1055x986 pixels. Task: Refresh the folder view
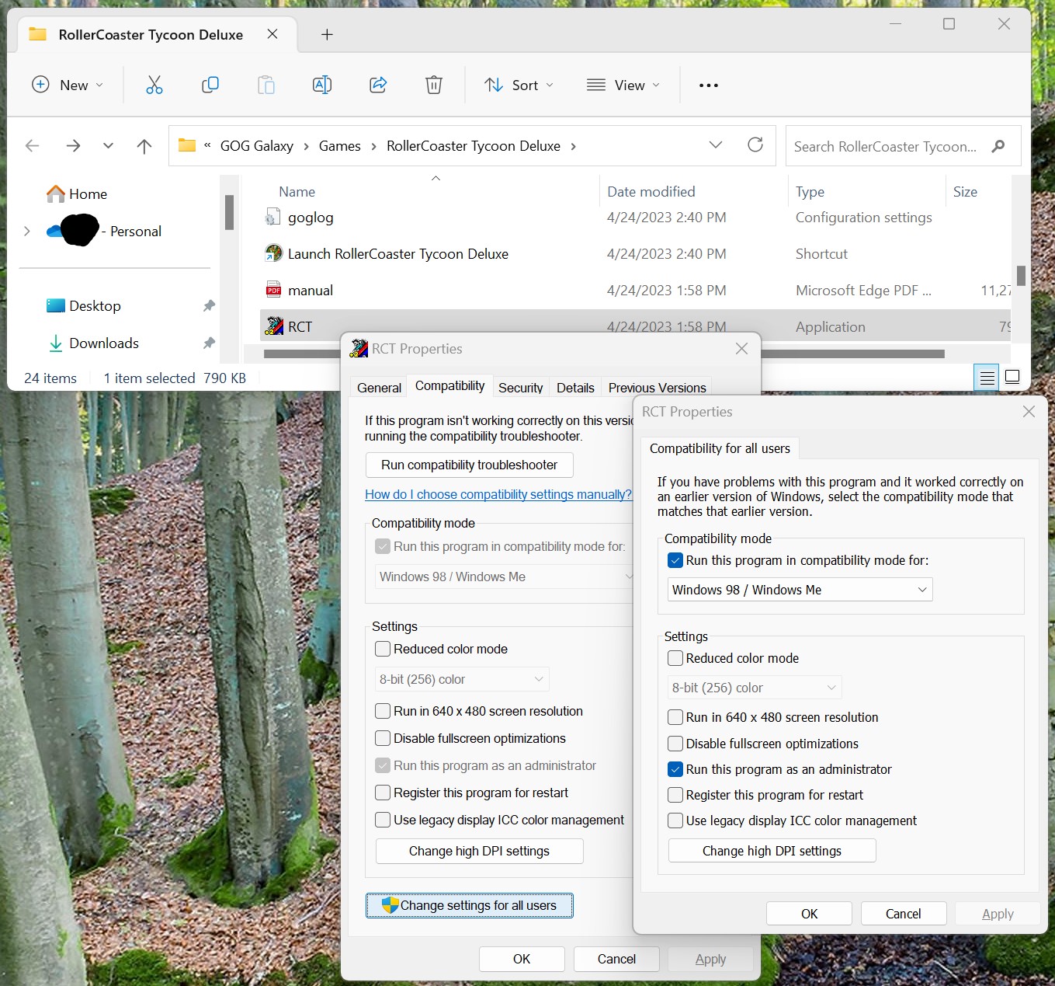point(755,145)
